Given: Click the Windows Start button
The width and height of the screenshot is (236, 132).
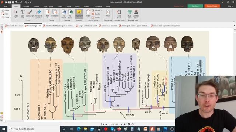Looking at the screenshot, I should pos(4,129).
